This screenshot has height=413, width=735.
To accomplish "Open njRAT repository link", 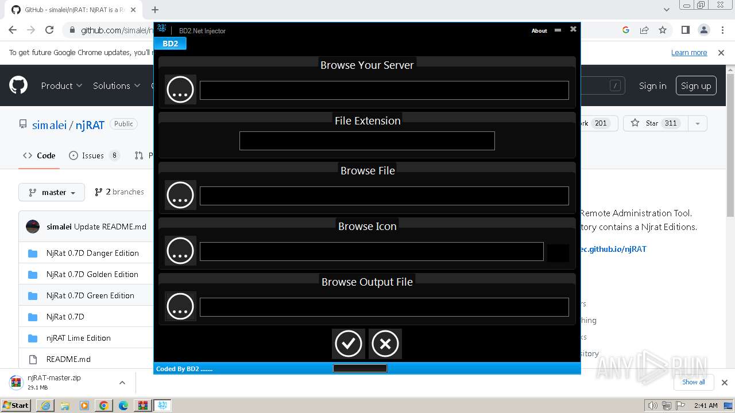I will 90,124.
